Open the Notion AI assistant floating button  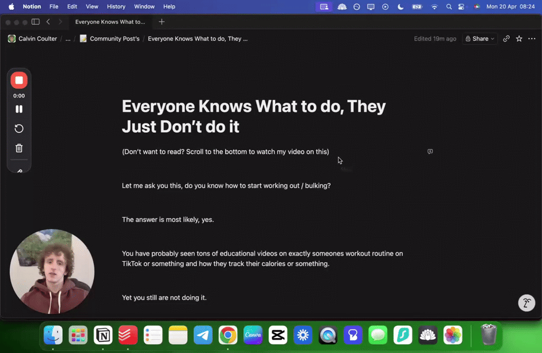(x=527, y=303)
